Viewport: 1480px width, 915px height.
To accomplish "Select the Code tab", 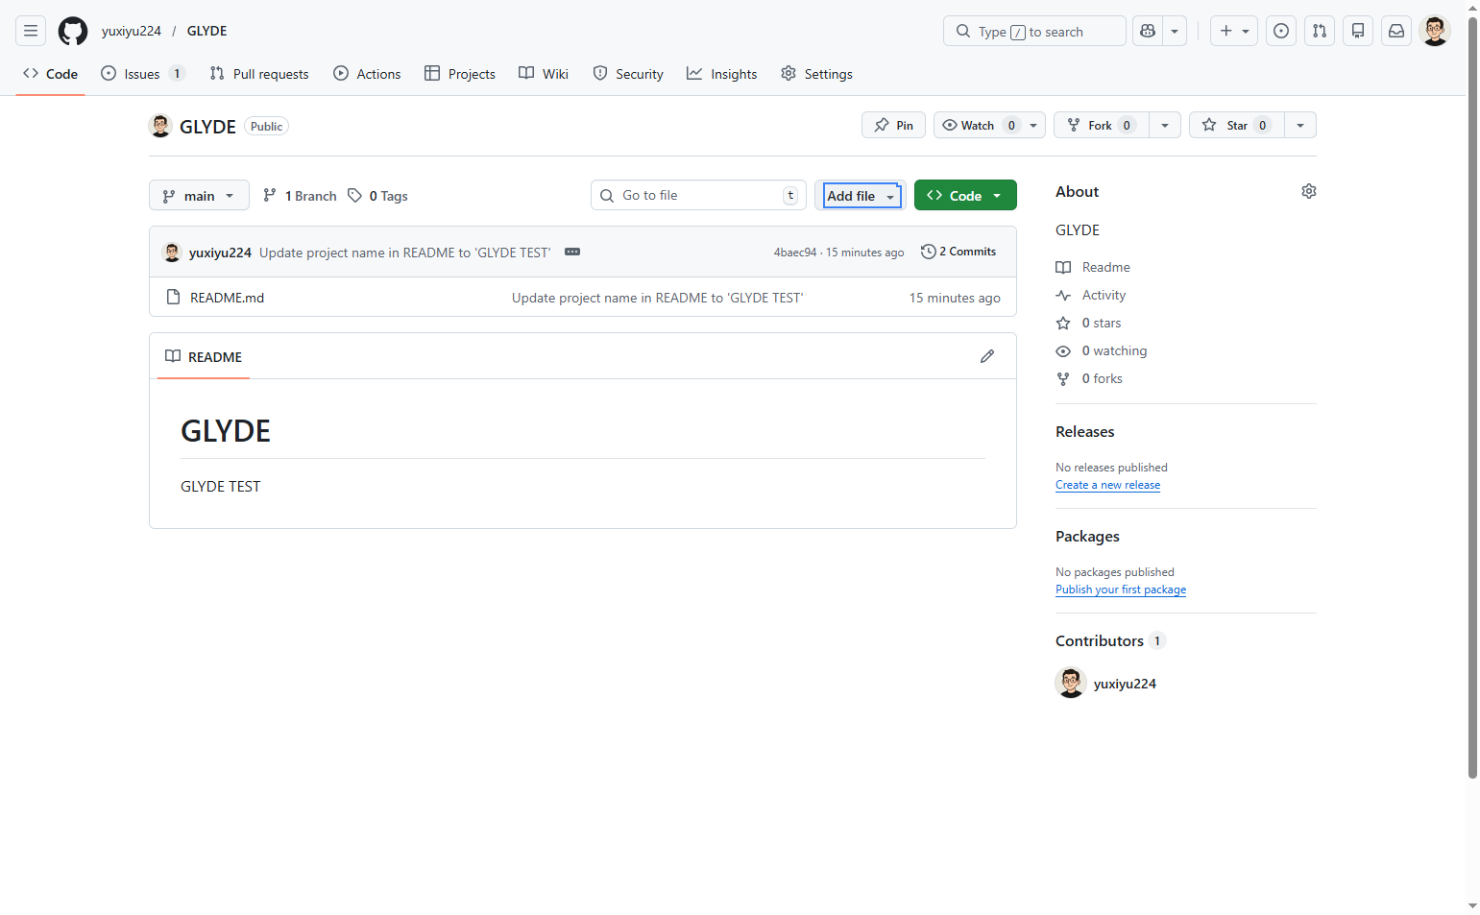I will click(51, 74).
